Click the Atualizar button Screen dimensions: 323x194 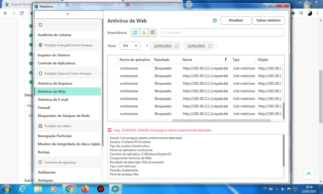tap(236, 20)
